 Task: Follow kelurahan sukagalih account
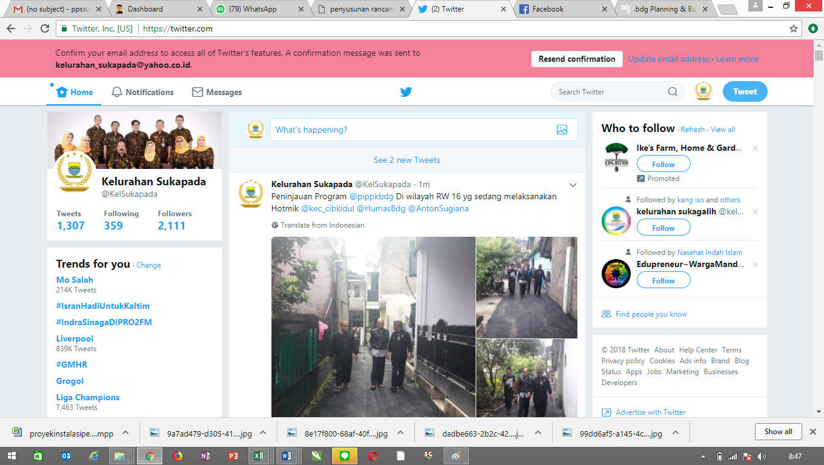pyautogui.click(x=663, y=228)
